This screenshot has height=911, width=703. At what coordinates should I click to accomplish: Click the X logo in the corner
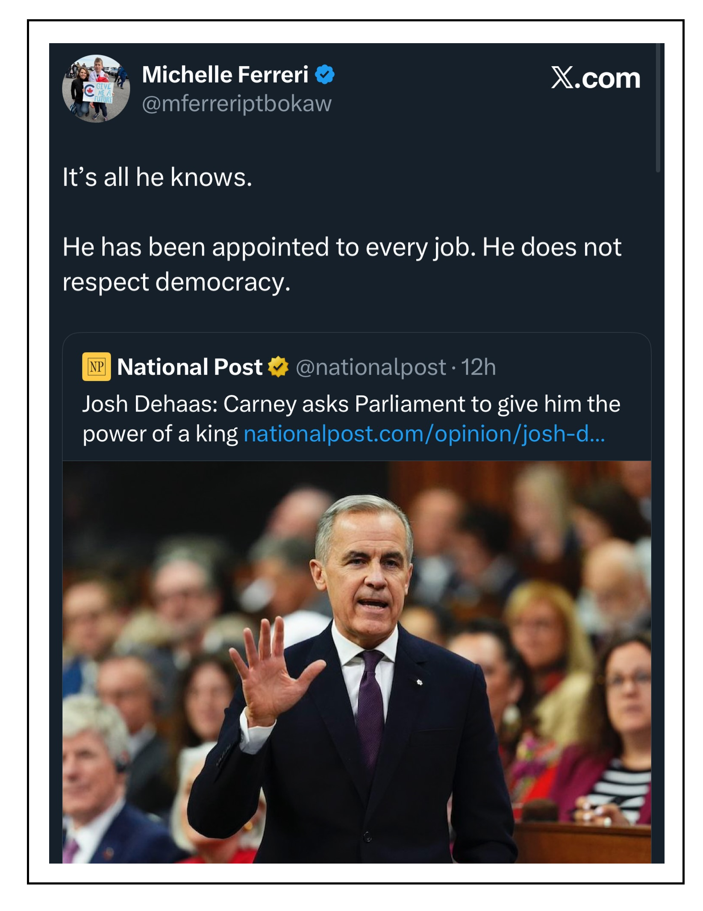562,78
